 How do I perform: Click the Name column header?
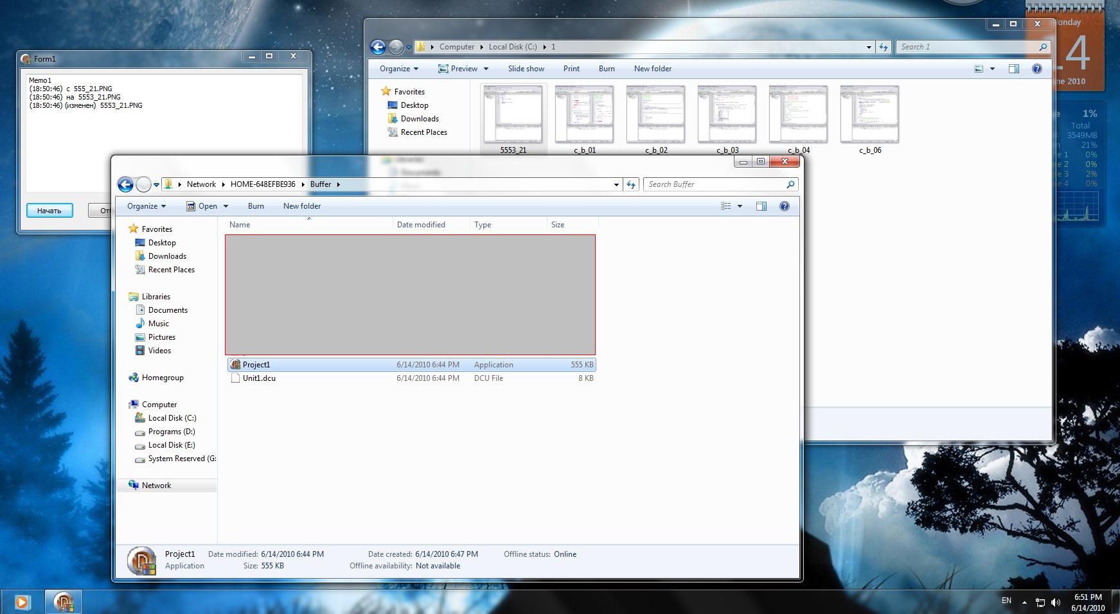click(240, 225)
